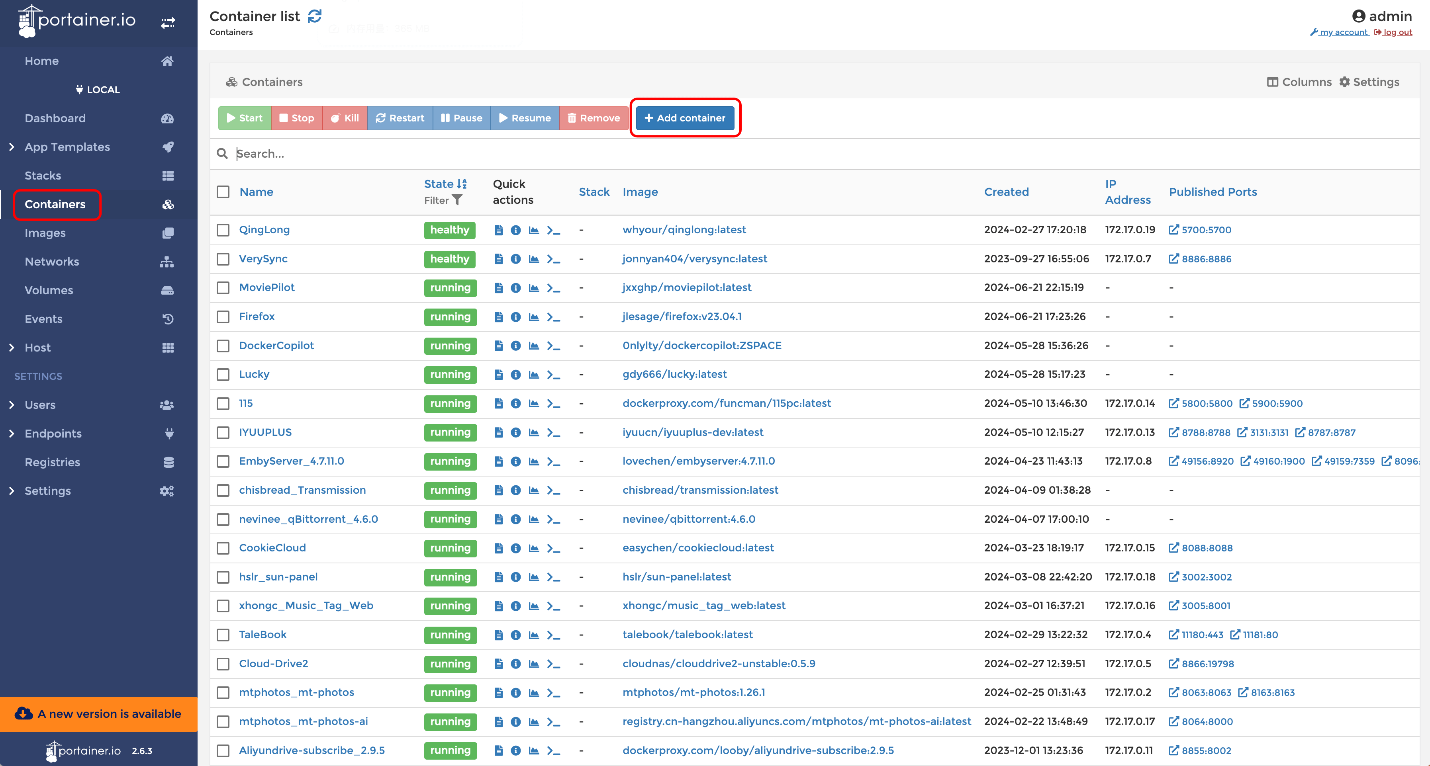Screen dimensions: 1430x766
Task: Tick the select-all checkbox in the table header
Action: coord(223,192)
